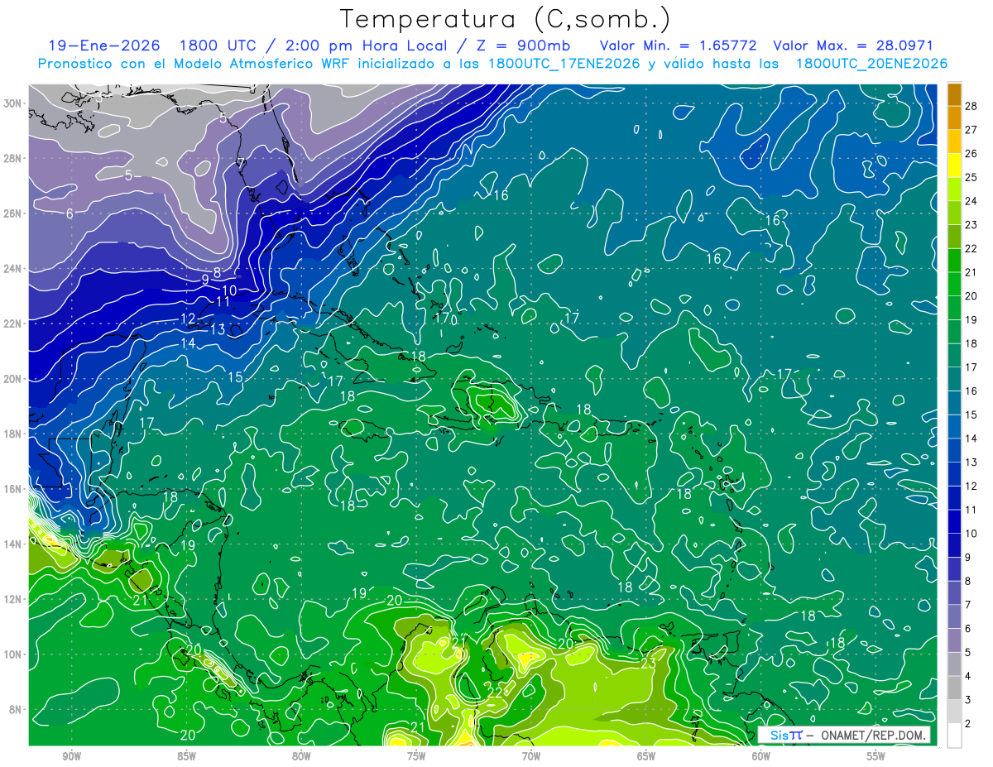Click the '8N' latitude axis label

click(17, 710)
